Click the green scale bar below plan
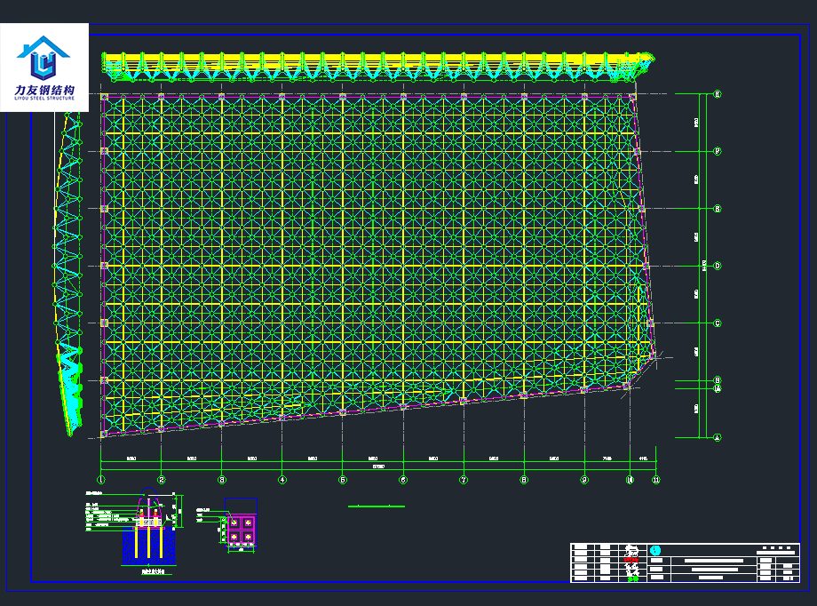 (x=375, y=506)
